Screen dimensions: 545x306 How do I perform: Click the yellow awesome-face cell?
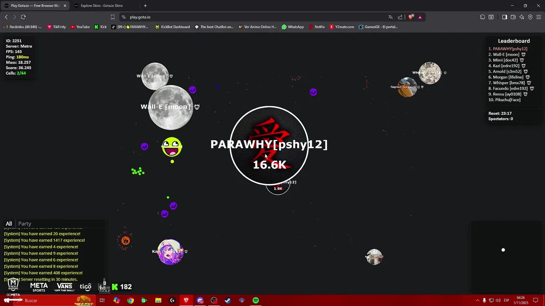click(172, 147)
